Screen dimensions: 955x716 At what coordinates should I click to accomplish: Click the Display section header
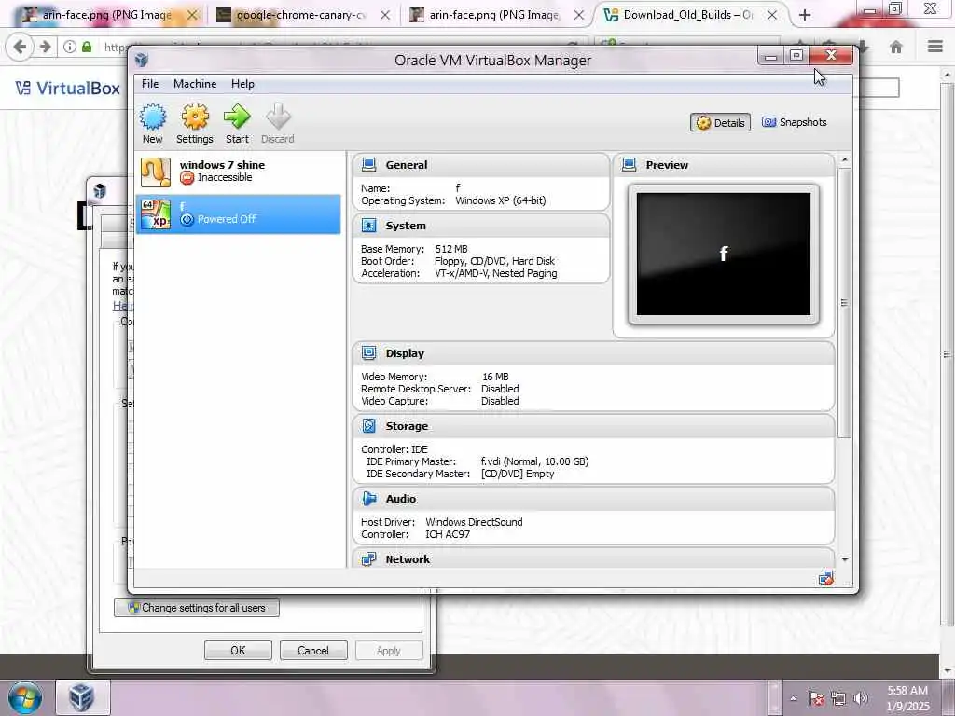[x=593, y=353]
